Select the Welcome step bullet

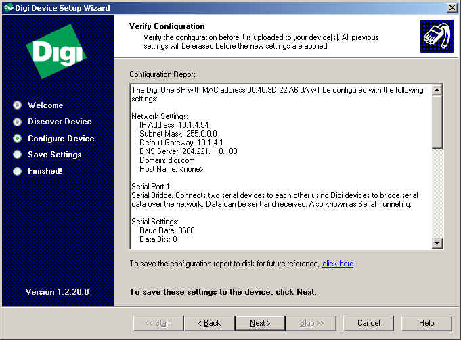pos(17,105)
